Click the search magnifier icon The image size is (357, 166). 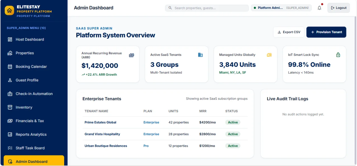(170, 8)
